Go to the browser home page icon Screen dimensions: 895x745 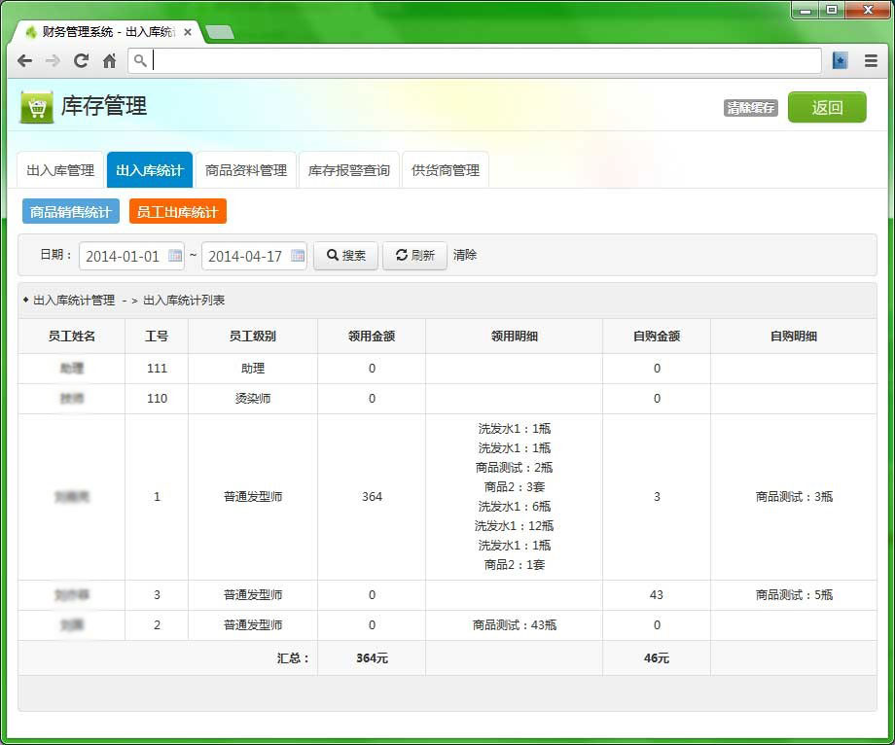109,60
